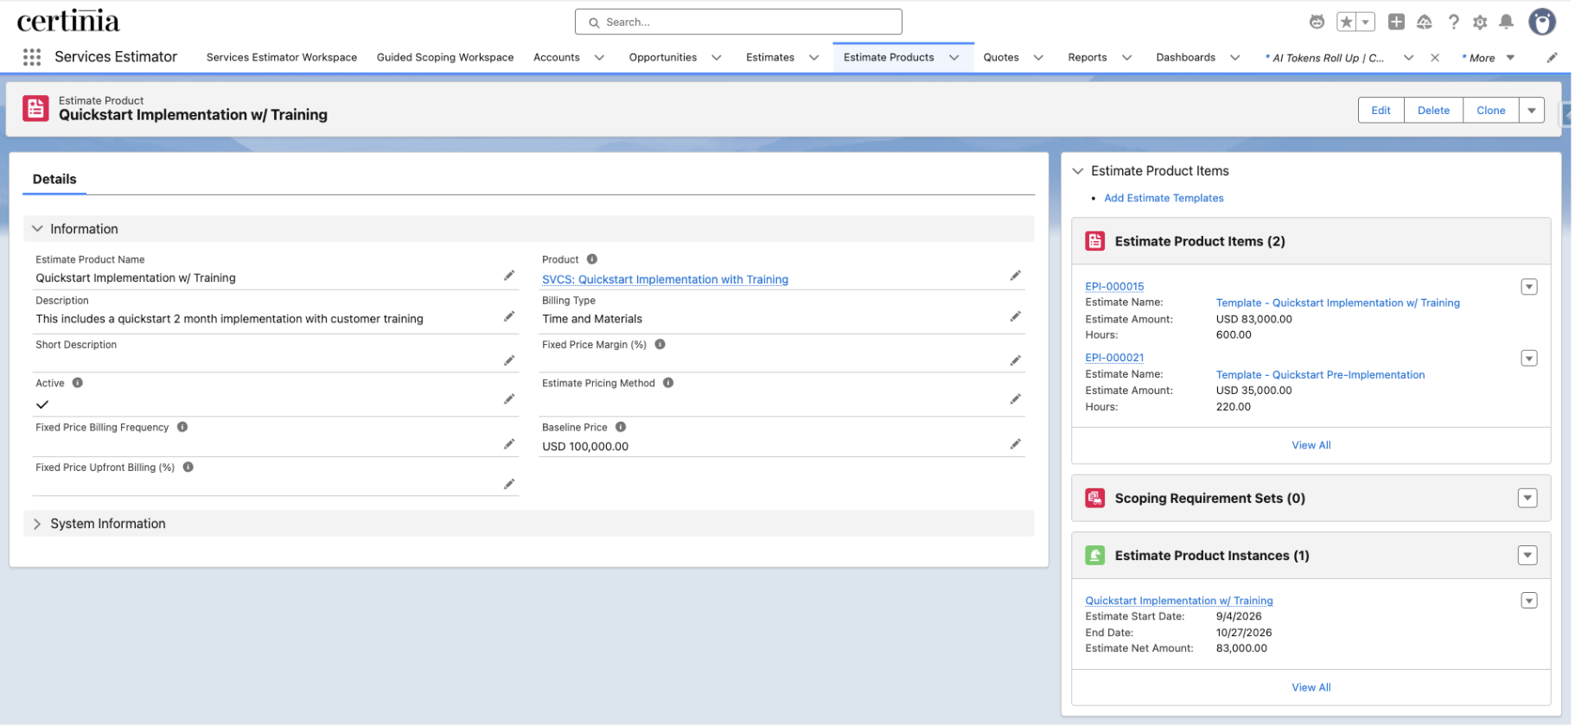
Task: Open the More navigation menu
Action: [x=1488, y=58]
